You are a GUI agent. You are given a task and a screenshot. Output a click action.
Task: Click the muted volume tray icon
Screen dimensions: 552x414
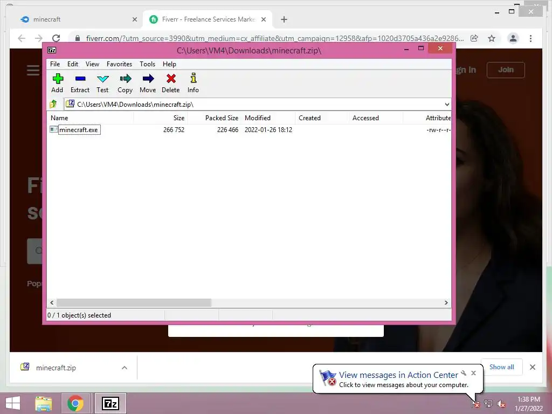tap(501, 403)
